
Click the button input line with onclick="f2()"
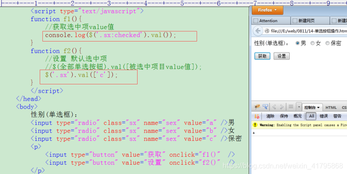(140, 163)
